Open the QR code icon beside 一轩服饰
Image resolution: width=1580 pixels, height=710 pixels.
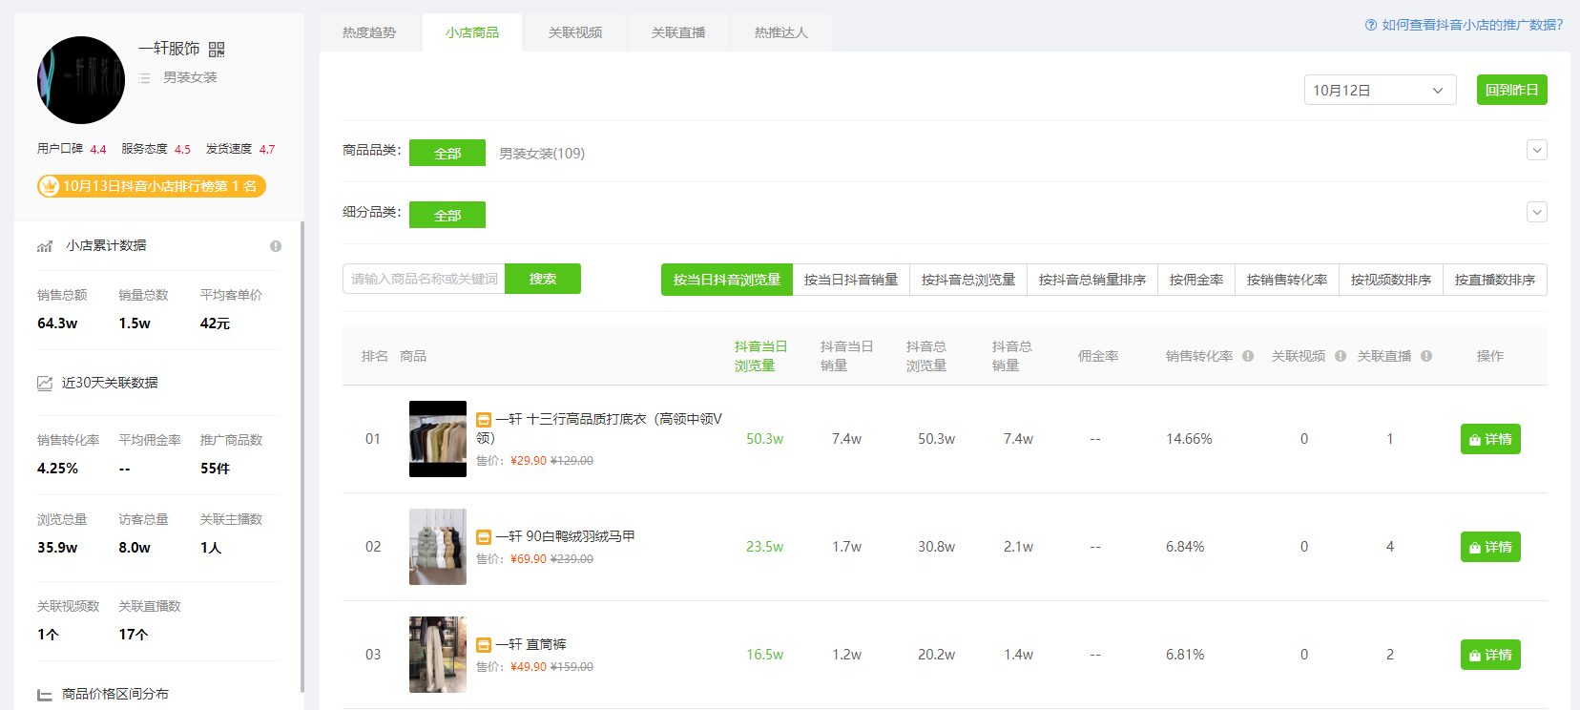coord(217,50)
